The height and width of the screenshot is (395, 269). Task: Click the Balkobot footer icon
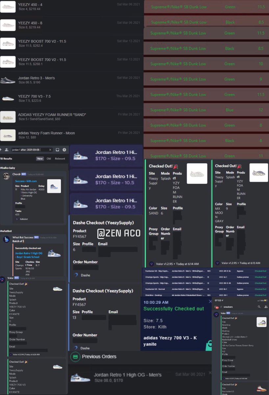(x=17, y=219)
